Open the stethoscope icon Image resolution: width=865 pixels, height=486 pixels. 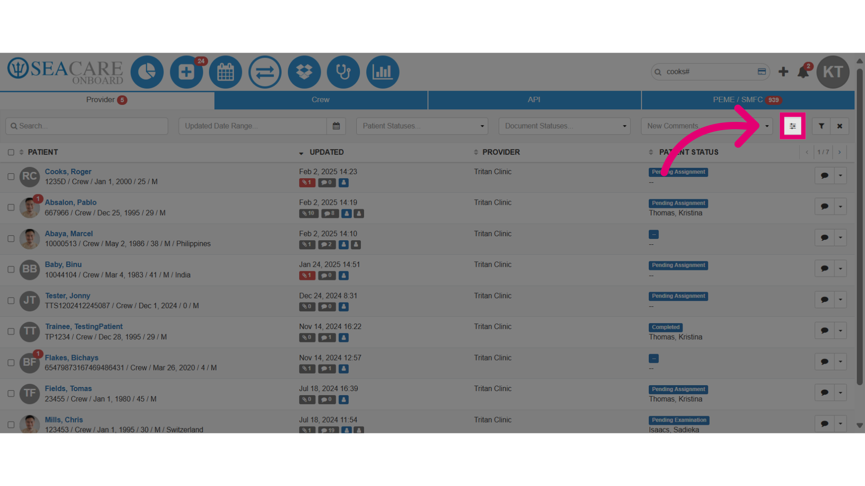343,72
